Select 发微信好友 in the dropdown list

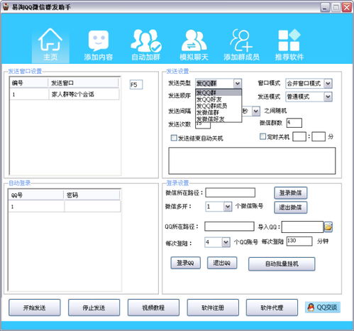point(219,119)
